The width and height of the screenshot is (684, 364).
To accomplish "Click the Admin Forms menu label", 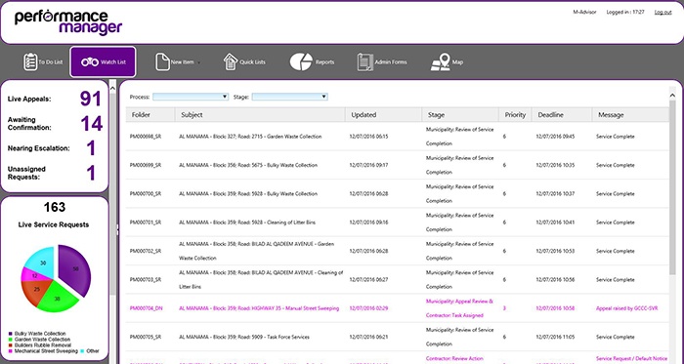I will [x=391, y=62].
